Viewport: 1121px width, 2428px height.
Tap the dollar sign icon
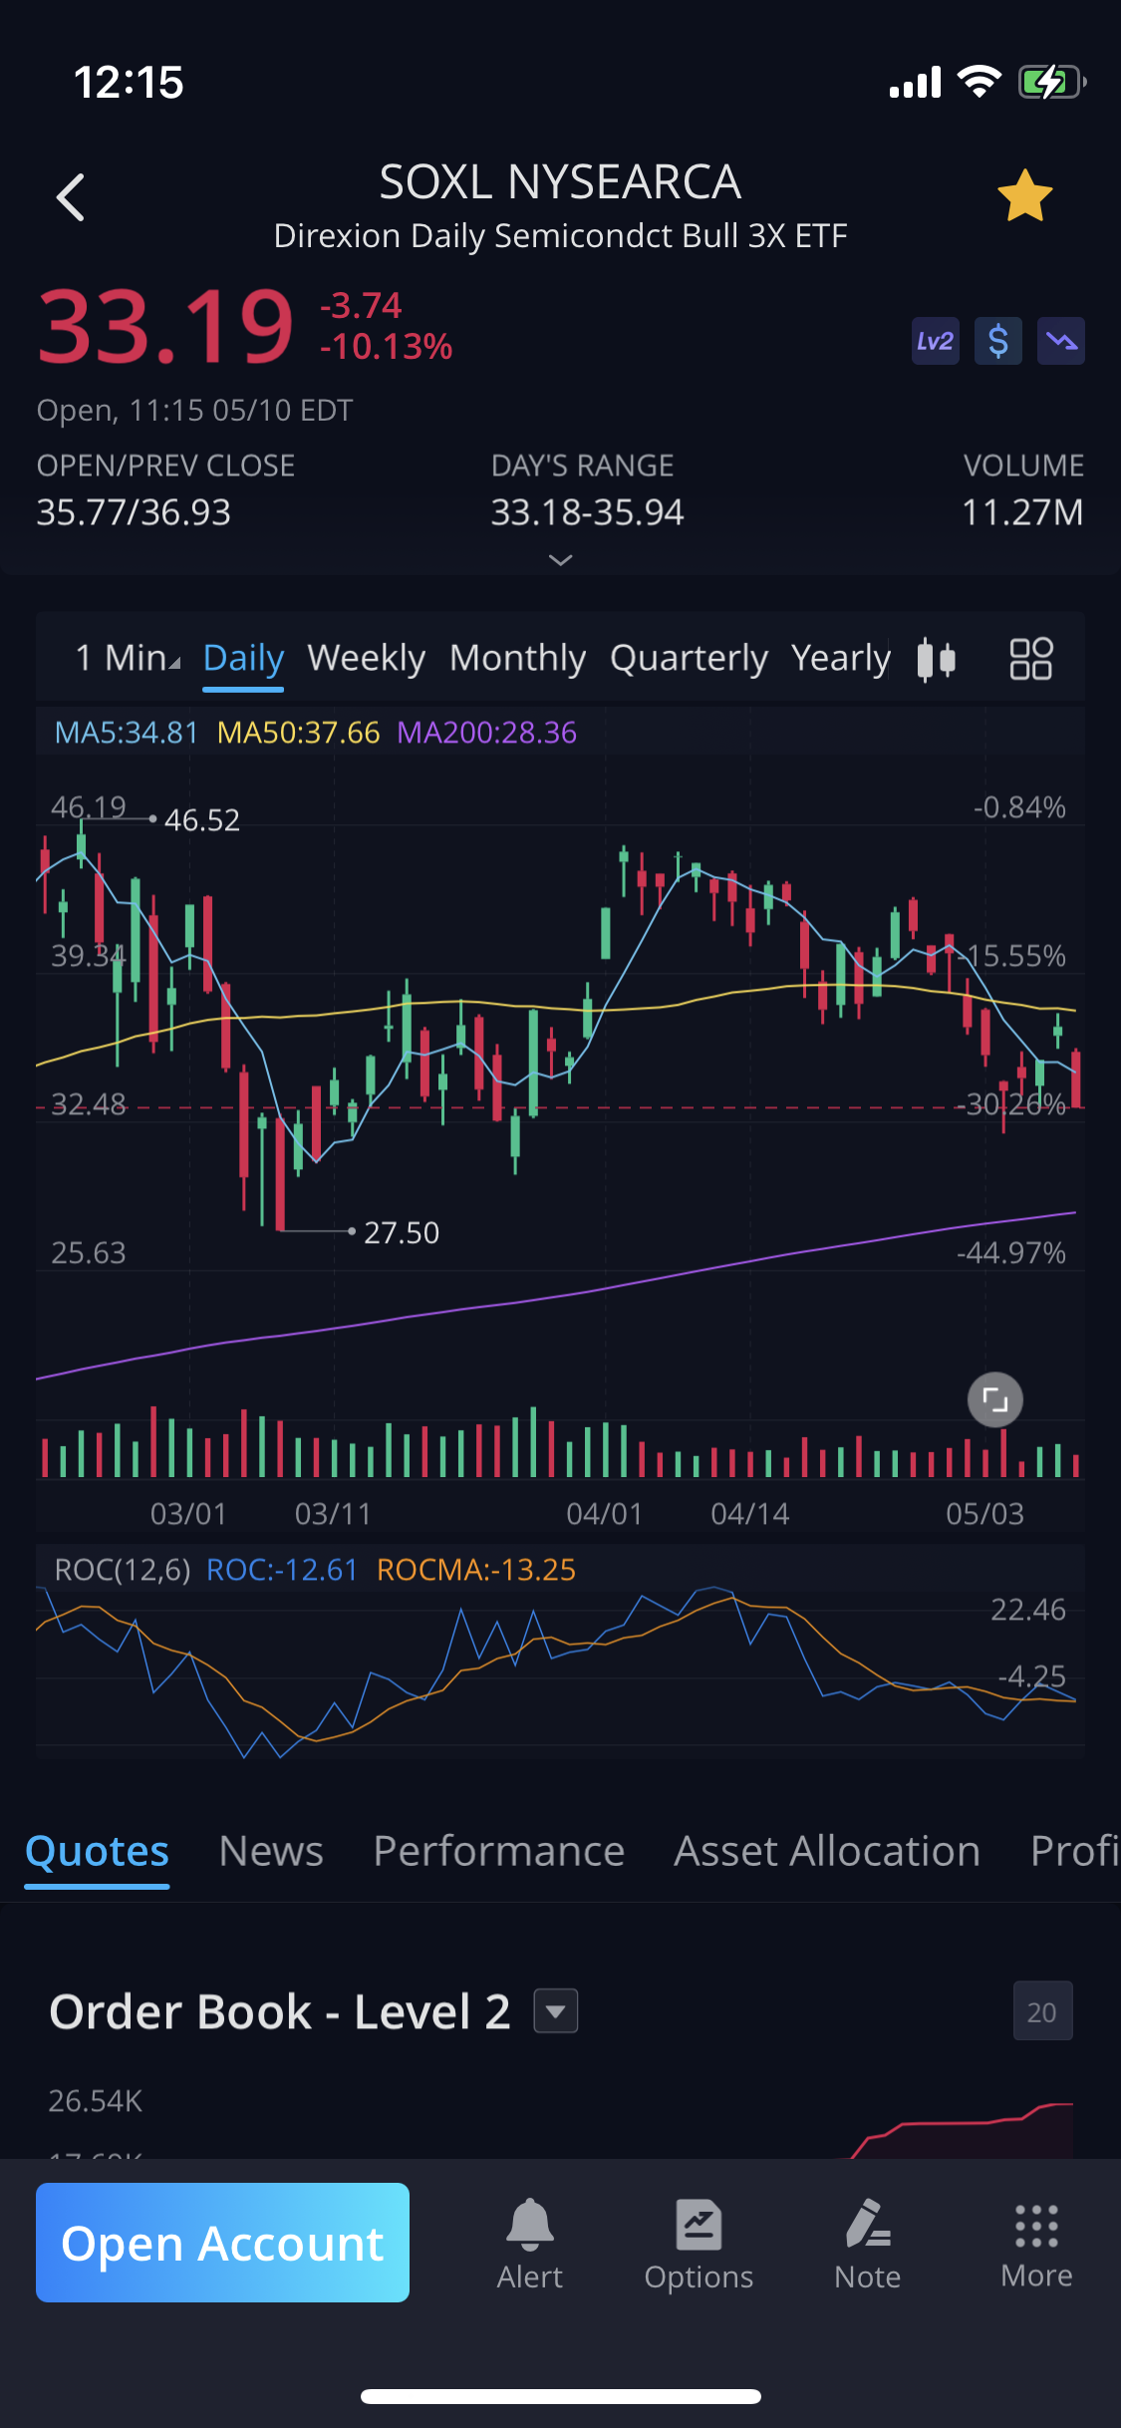tap(997, 342)
